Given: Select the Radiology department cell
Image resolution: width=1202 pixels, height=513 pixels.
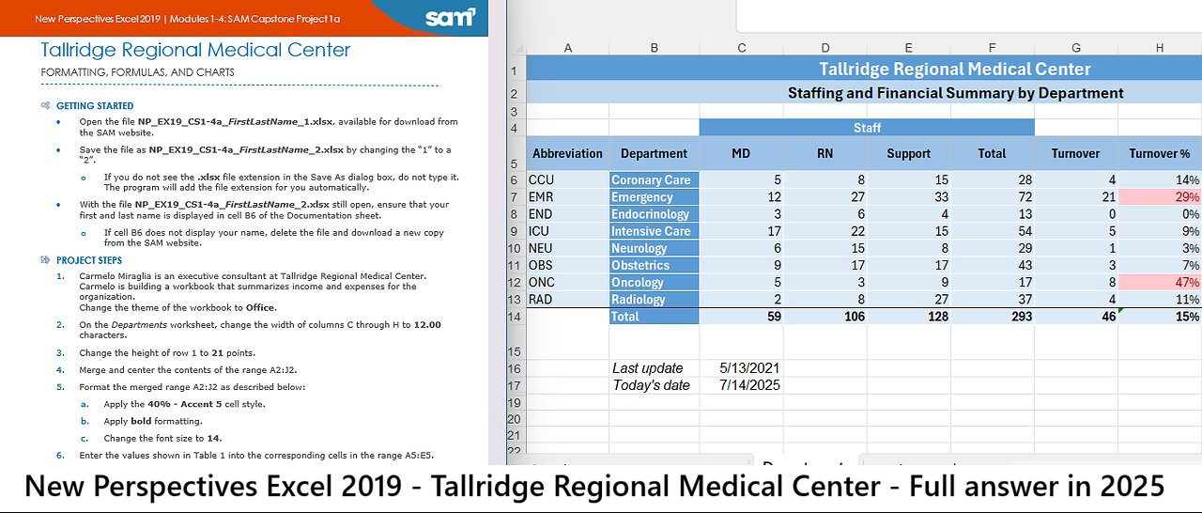Looking at the screenshot, I should [654, 300].
